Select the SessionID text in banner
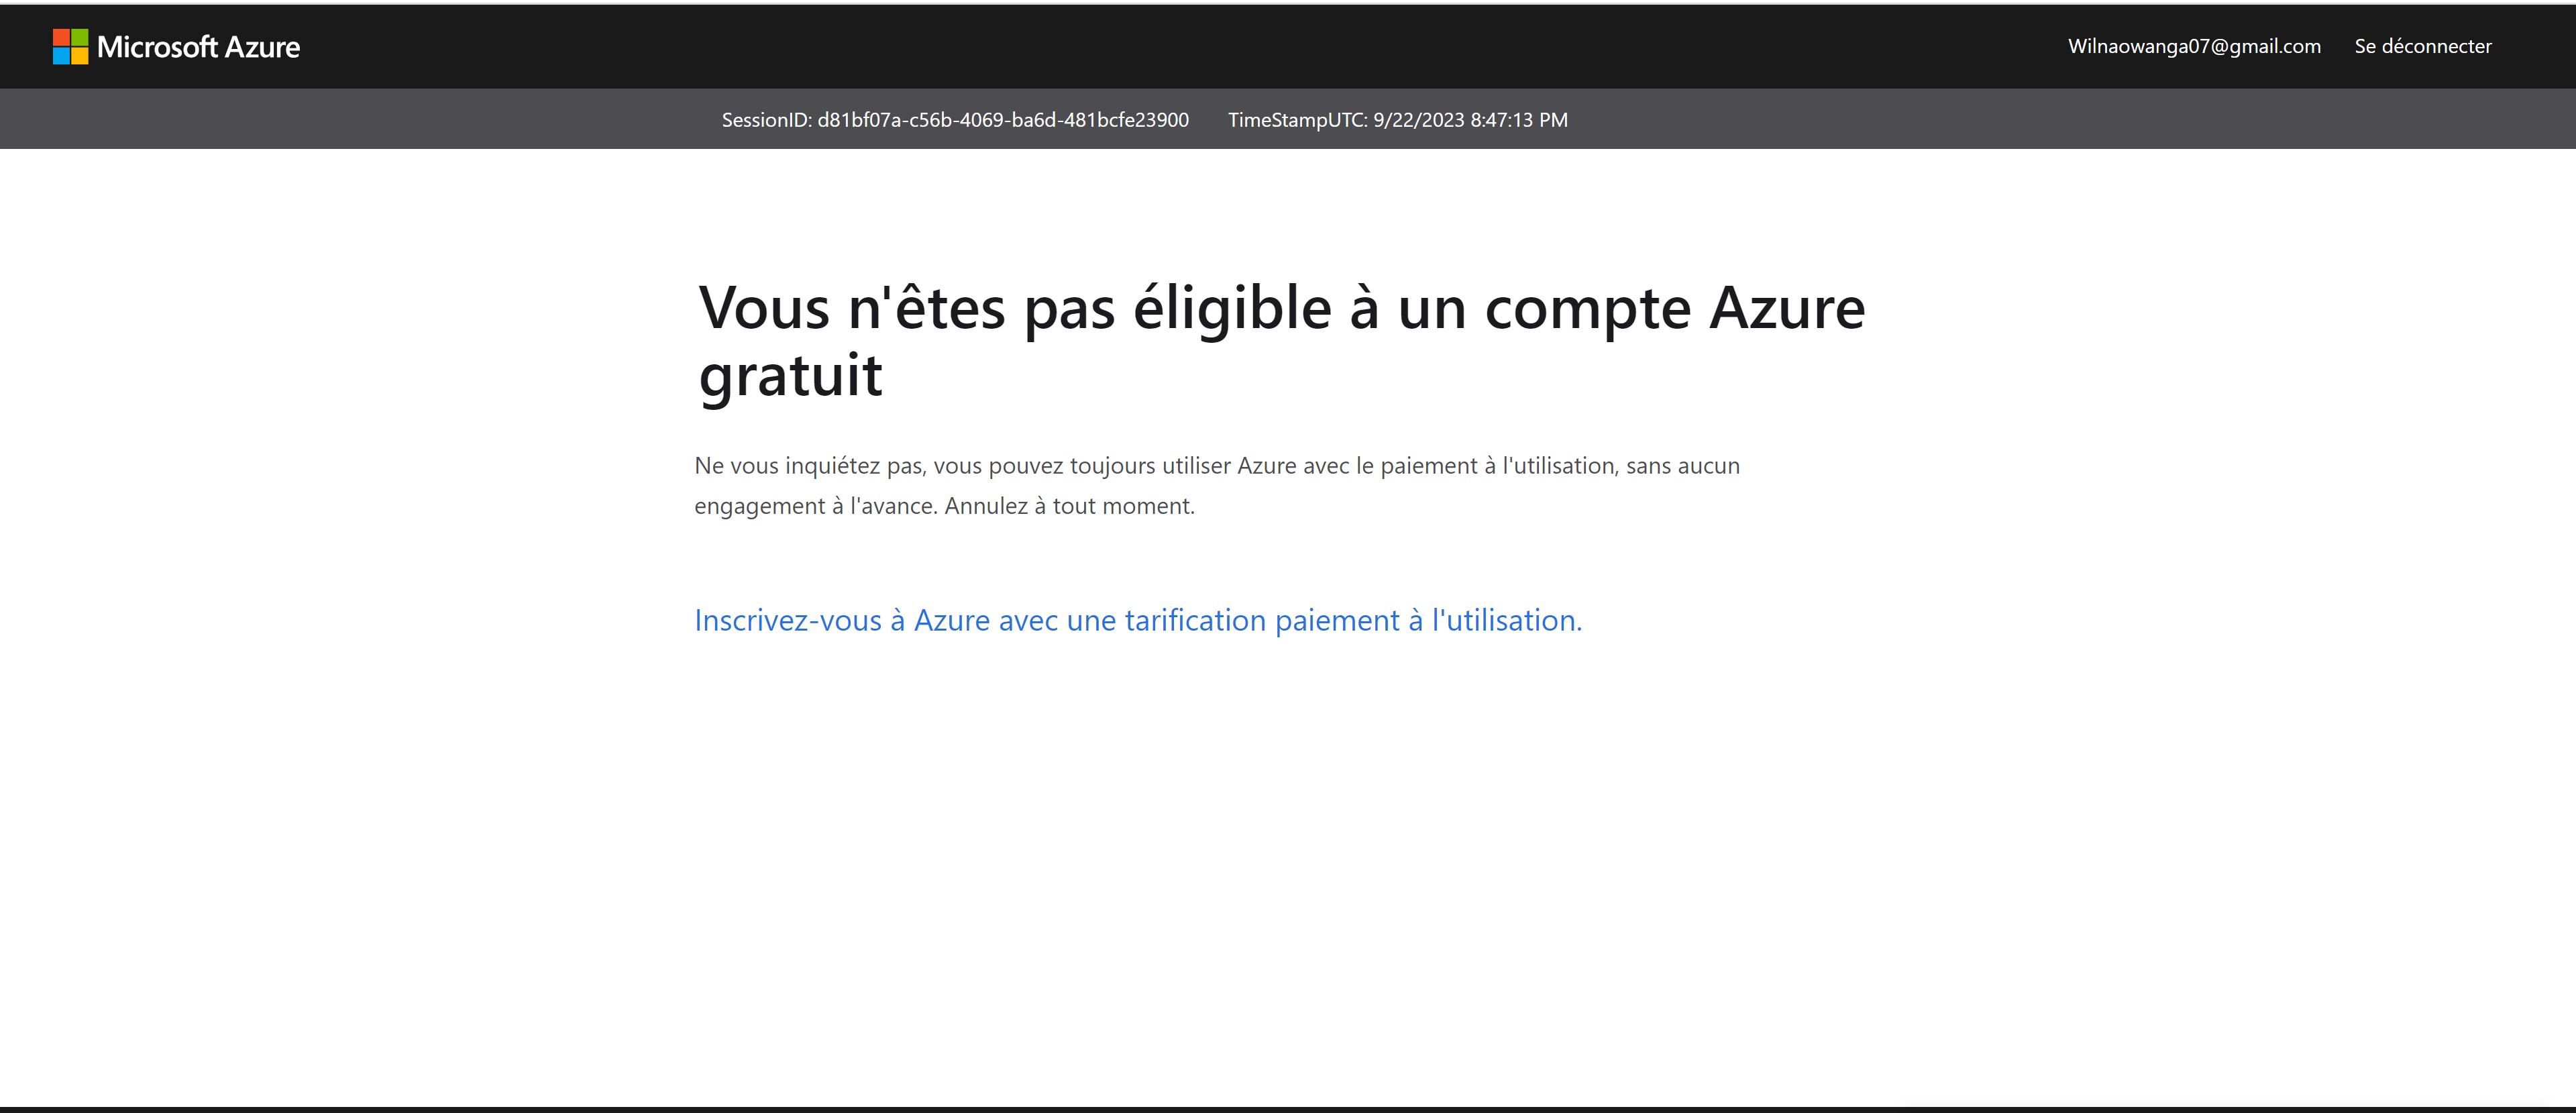The height and width of the screenshot is (1113, 2576). [x=955, y=120]
